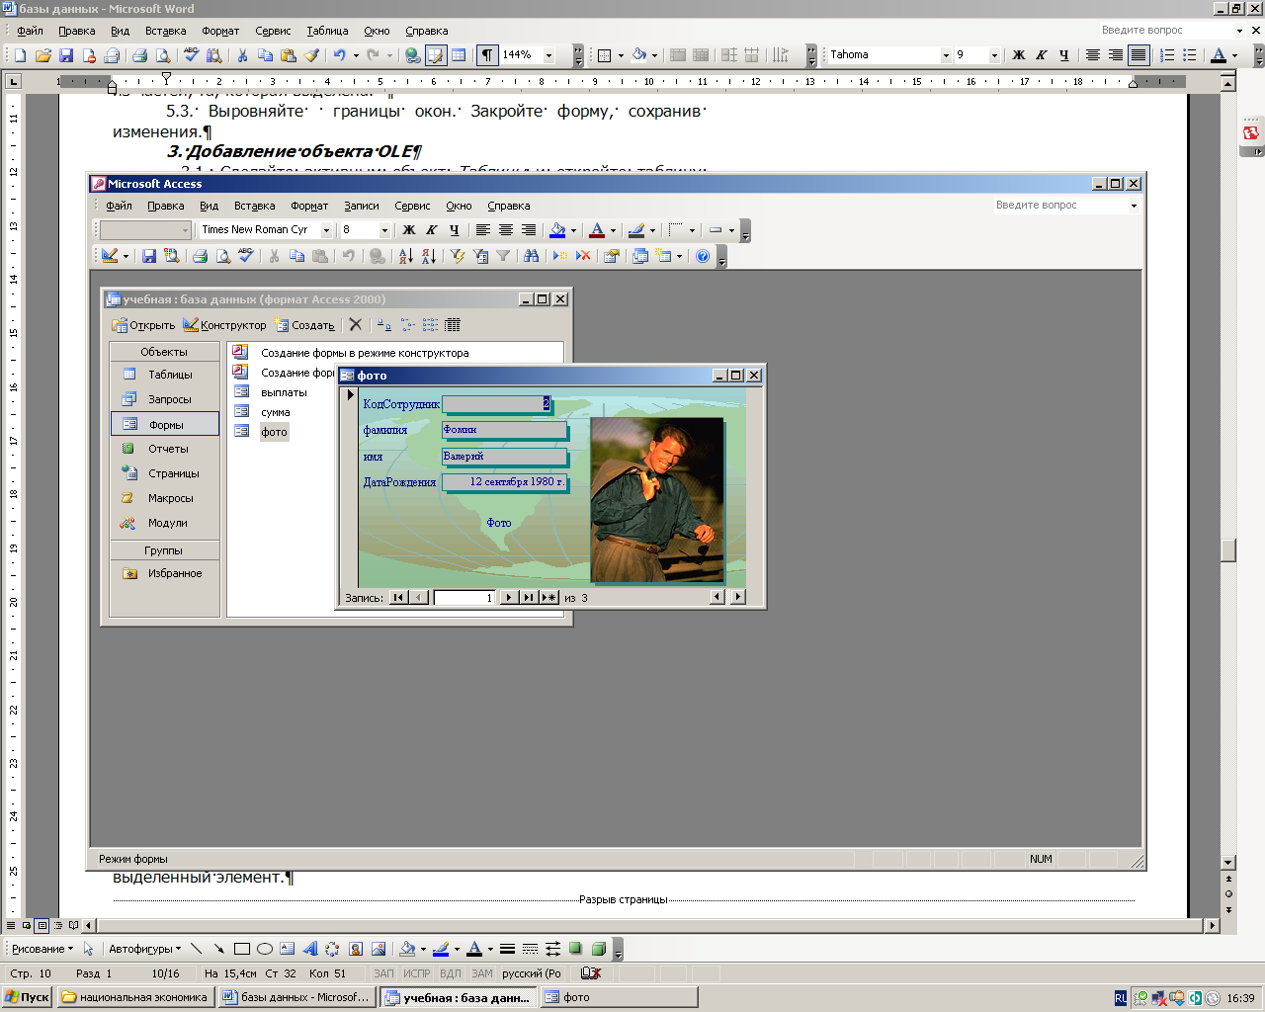Select the Arrow tool on Drawing toolbar

click(x=218, y=949)
